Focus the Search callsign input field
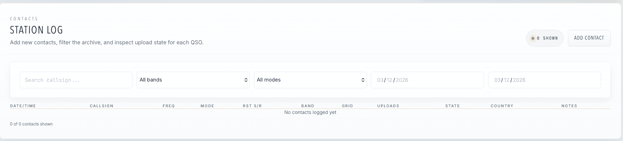This screenshot has width=623, height=141. [x=76, y=80]
